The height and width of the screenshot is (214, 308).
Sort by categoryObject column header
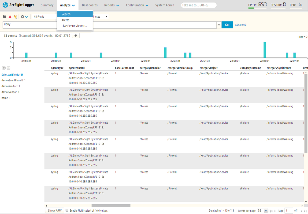[209, 68]
